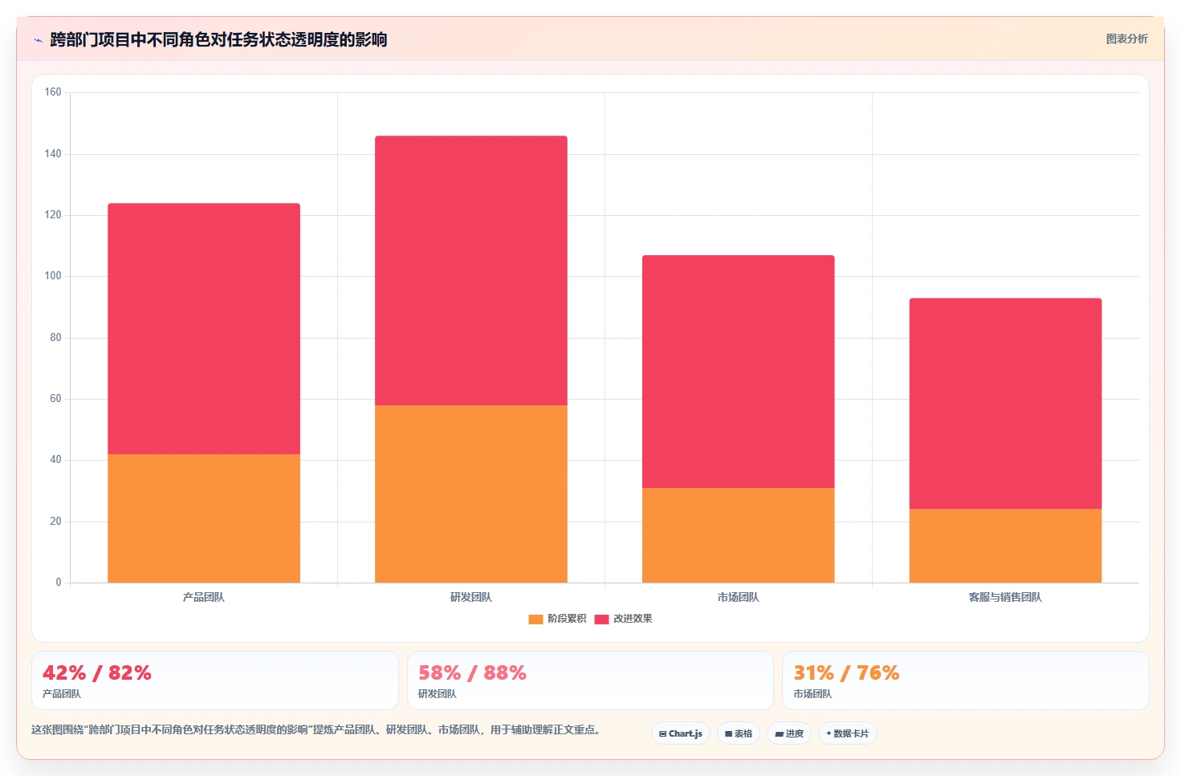Toggle the 改进效果 legend item
The height and width of the screenshot is (776, 1181).
click(x=623, y=619)
